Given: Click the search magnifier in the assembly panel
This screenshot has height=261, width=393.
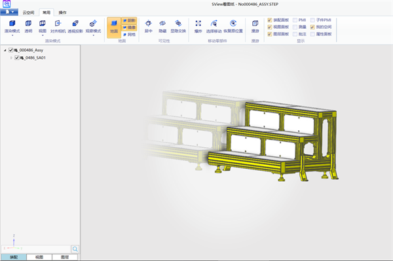Looking at the screenshot, I should [75, 249].
